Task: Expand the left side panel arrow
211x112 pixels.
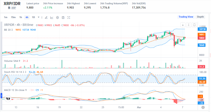Action: click(1, 95)
